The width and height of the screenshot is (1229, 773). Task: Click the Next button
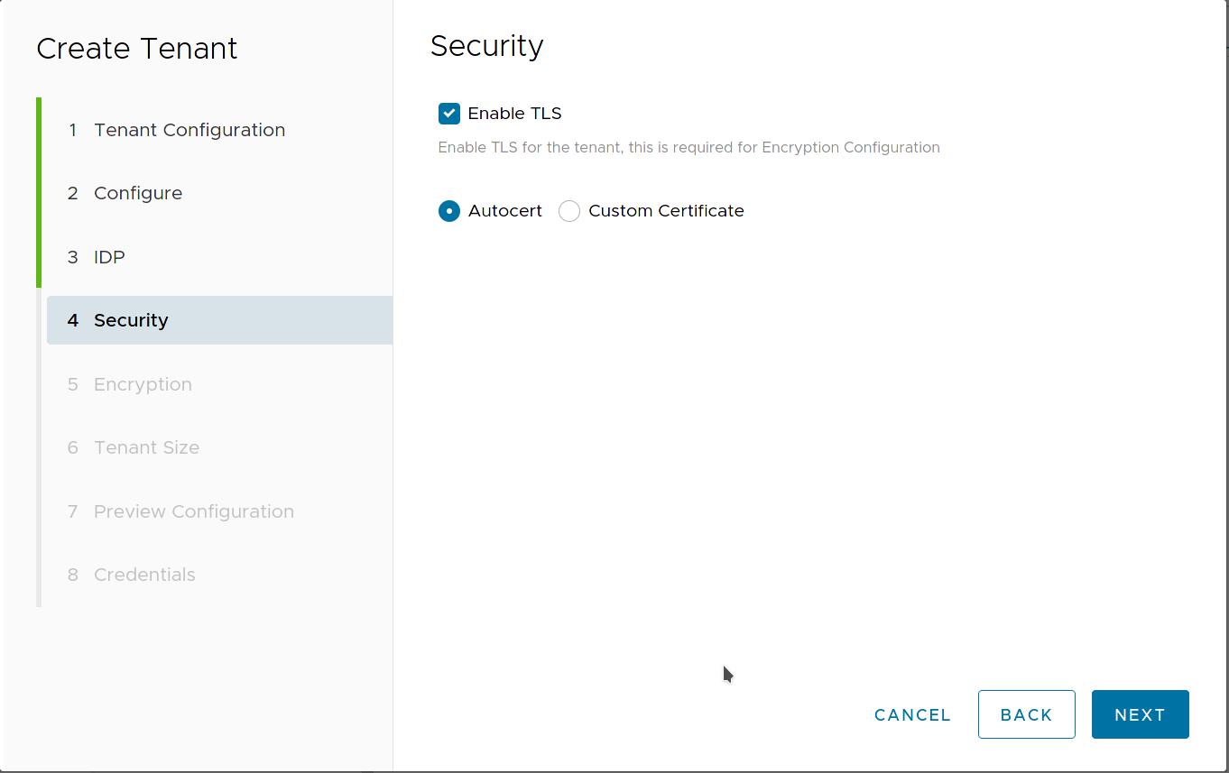tap(1140, 713)
